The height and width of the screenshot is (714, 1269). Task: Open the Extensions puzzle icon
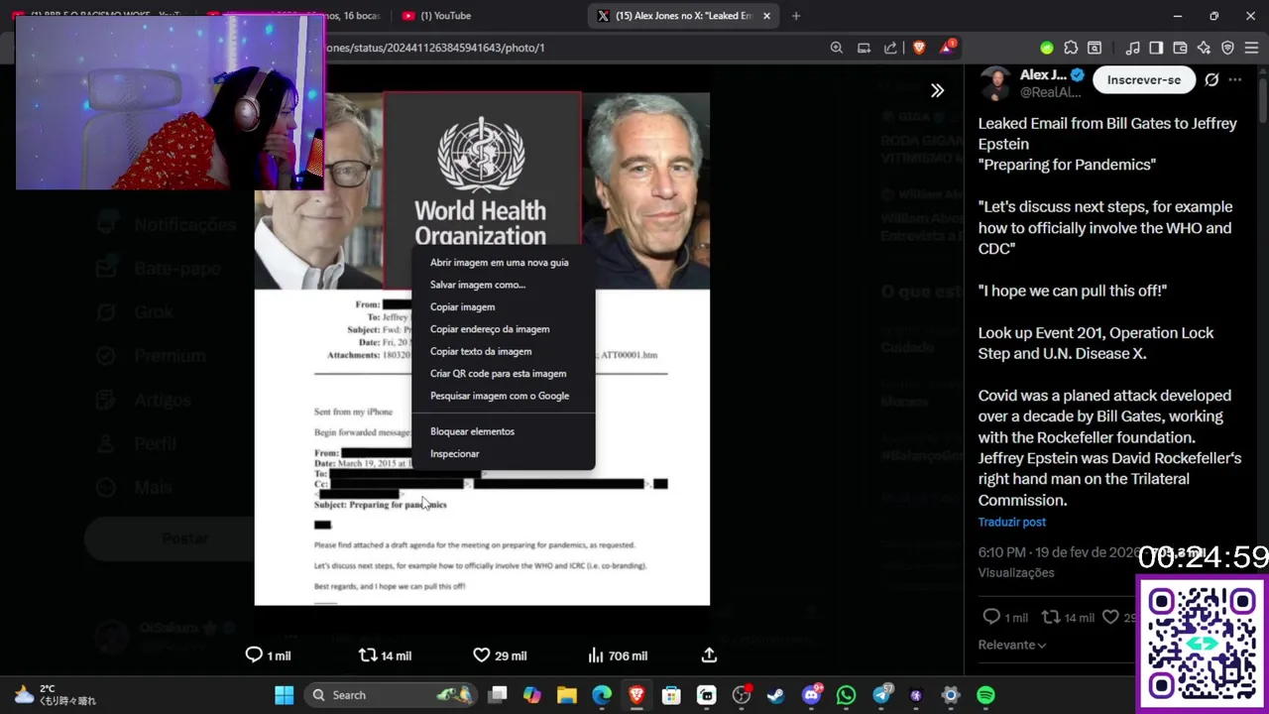coord(1071,48)
